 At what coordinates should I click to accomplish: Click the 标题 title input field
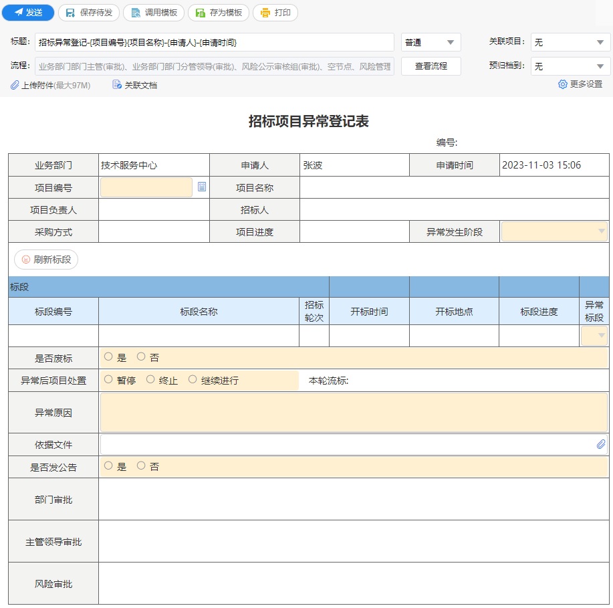click(x=214, y=42)
